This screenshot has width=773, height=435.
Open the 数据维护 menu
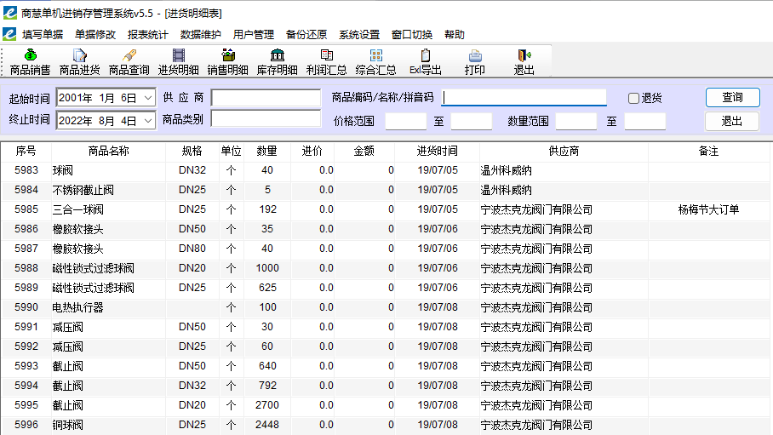pos(201,35)
